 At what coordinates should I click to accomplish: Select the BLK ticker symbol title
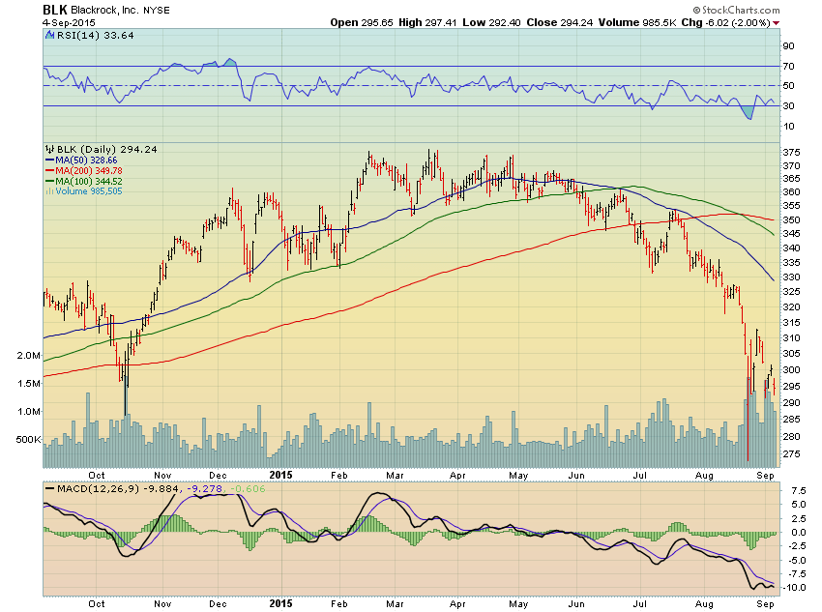[x=54, y=10]
